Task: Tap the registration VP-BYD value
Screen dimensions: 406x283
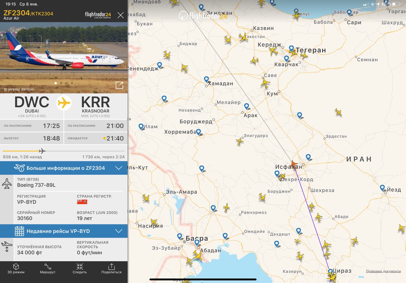Action: (x=27, y=202)
